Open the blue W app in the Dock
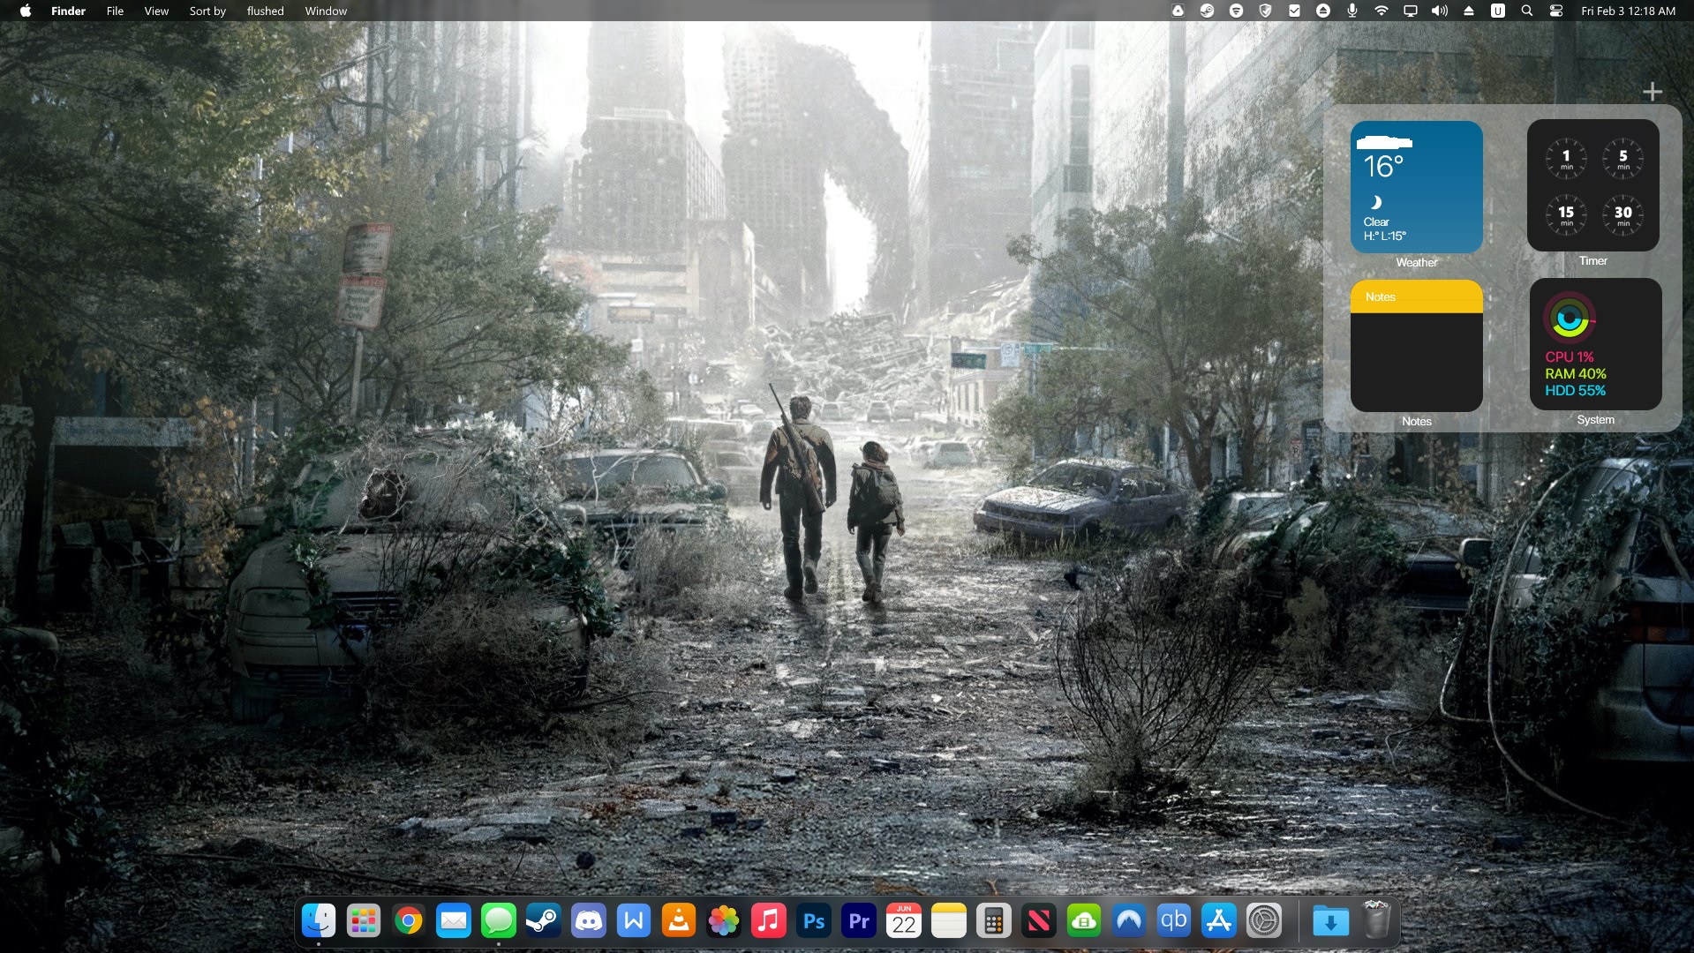Image resolution: width=1694 pixels, height=953 pixels. pyautogui.click(x=634, y=921)
